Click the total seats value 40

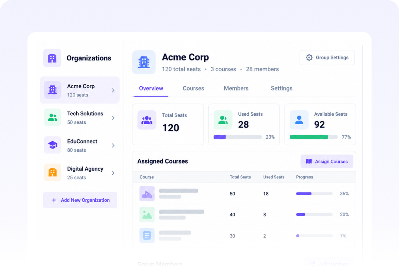coord(233,215)
